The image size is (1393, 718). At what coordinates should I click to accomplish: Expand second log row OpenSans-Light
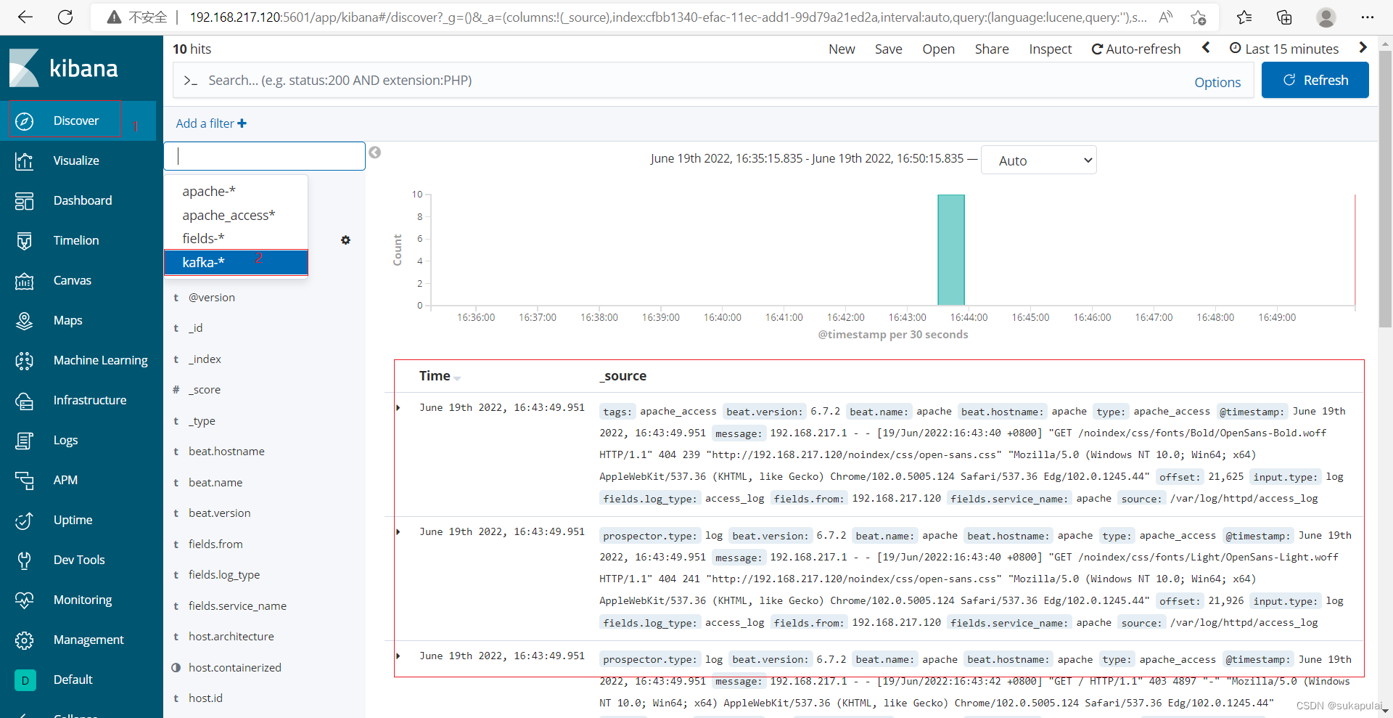398,532
